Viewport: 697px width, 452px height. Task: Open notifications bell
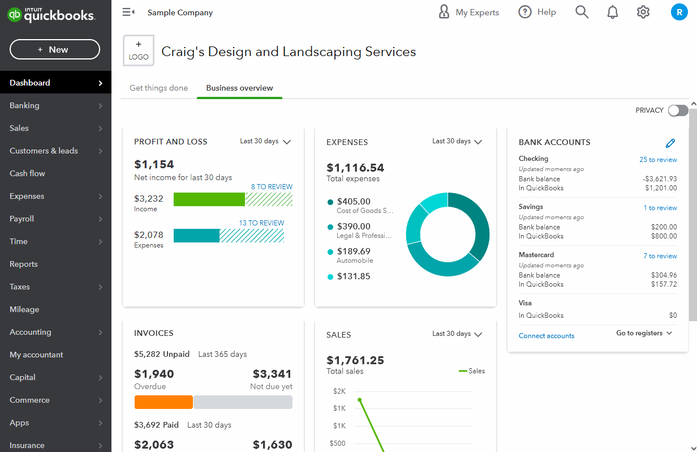[x=613, y=12]
